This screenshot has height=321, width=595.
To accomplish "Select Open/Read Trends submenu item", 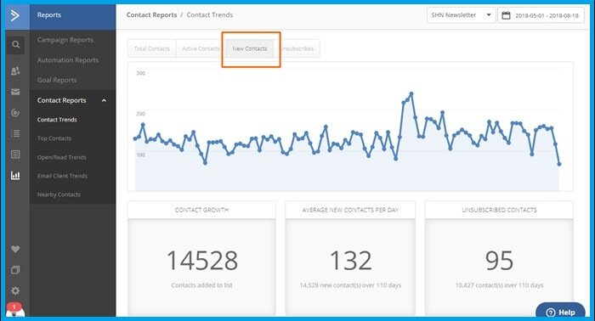I will coord(62,157).
